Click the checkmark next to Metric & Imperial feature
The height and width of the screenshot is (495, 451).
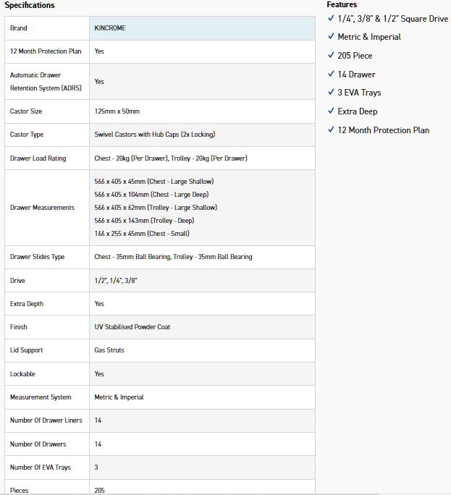click(x=332, y=37)
